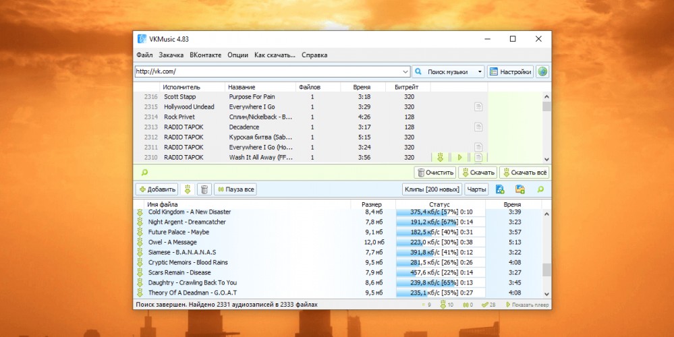
Task: Click the paused downloads counter in status bar
Action: point(468,305)
